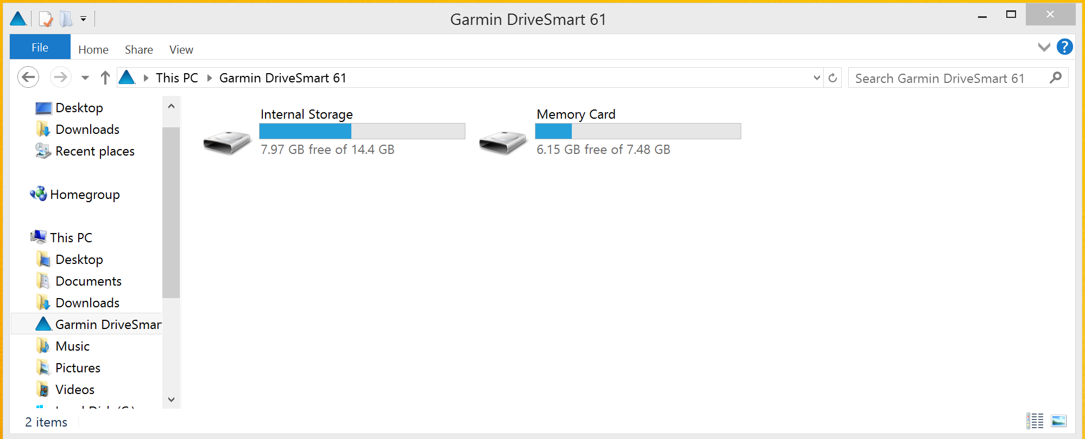Open the Internal Storage drive icon
The width and height of the screenshot is (1085, 439).
coord(227,142)
